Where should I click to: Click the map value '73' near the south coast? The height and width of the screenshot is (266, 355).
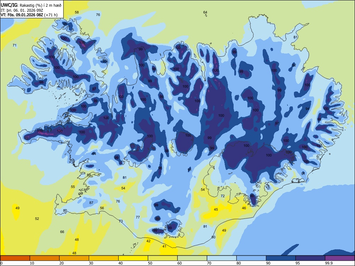point(121,221)
